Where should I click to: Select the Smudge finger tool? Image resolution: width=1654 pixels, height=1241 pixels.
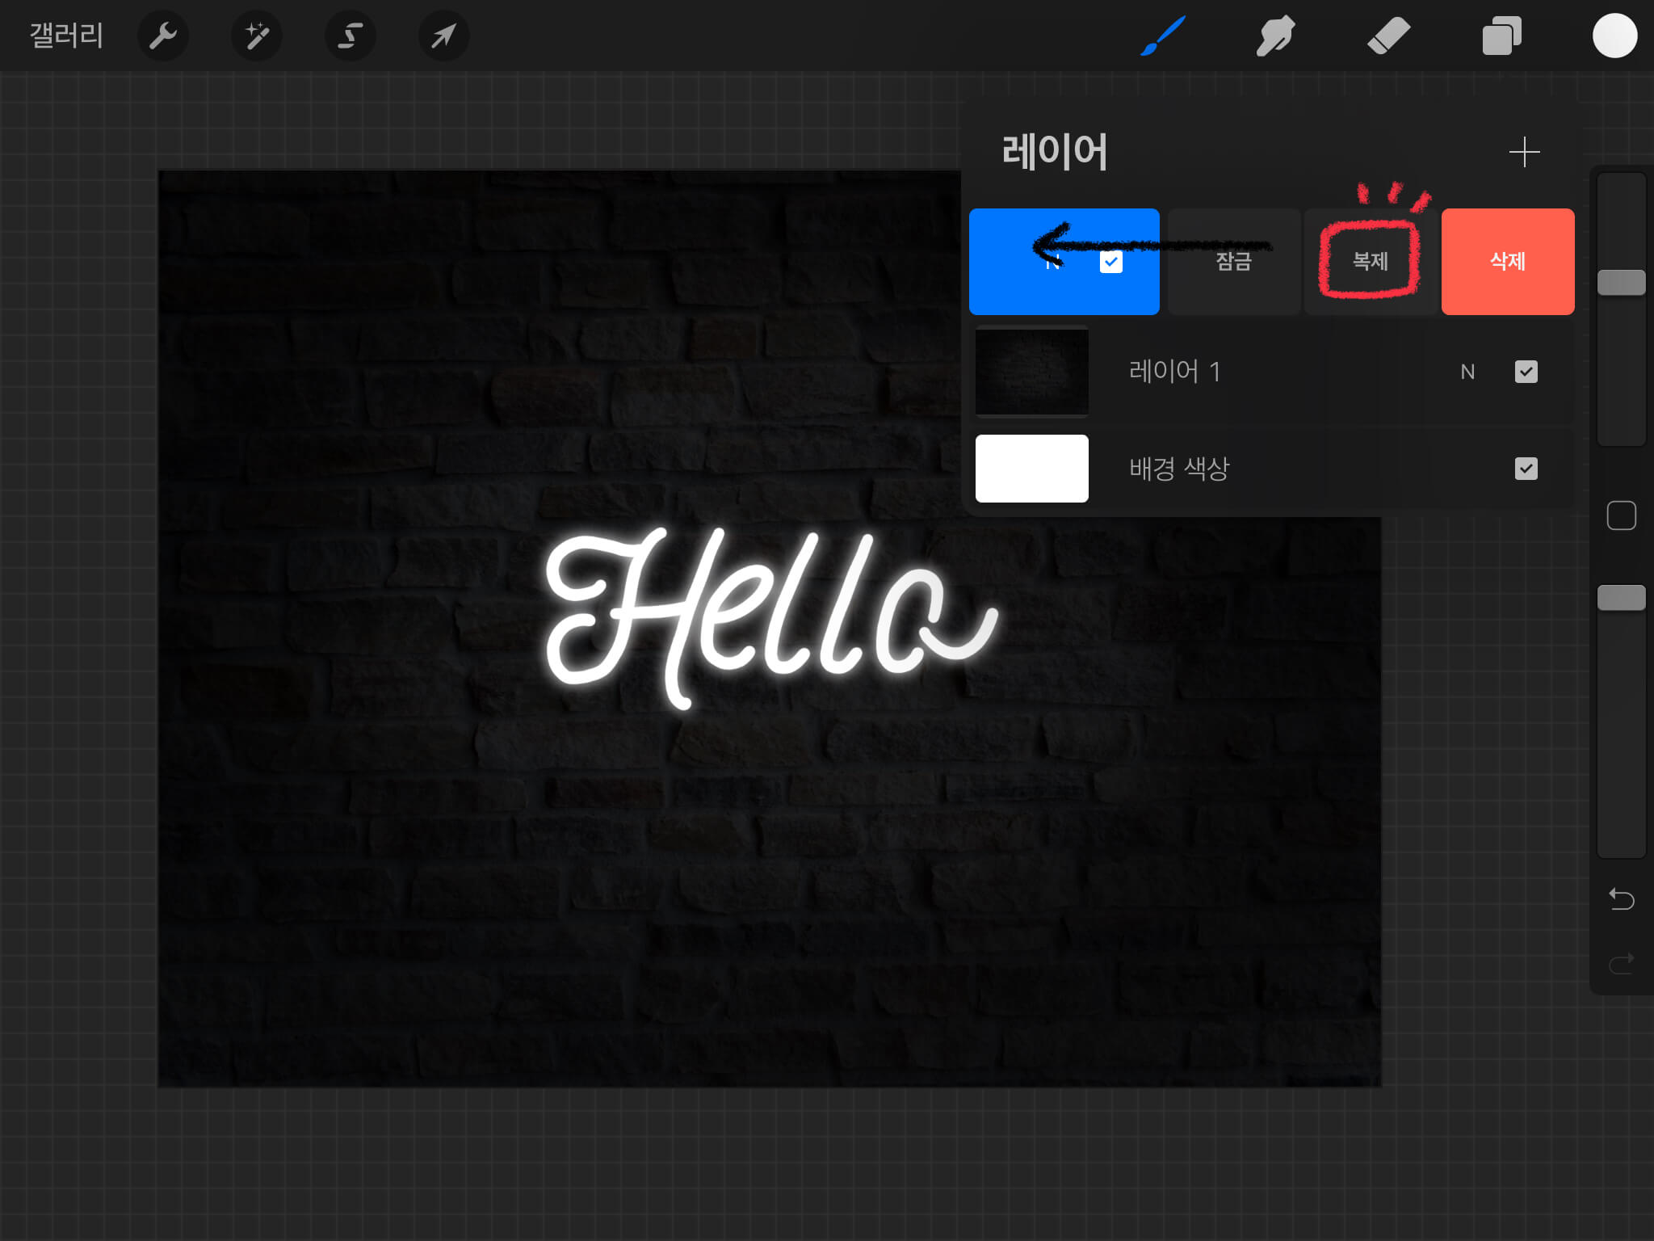pyautogui.click(x=1275, y=36)
